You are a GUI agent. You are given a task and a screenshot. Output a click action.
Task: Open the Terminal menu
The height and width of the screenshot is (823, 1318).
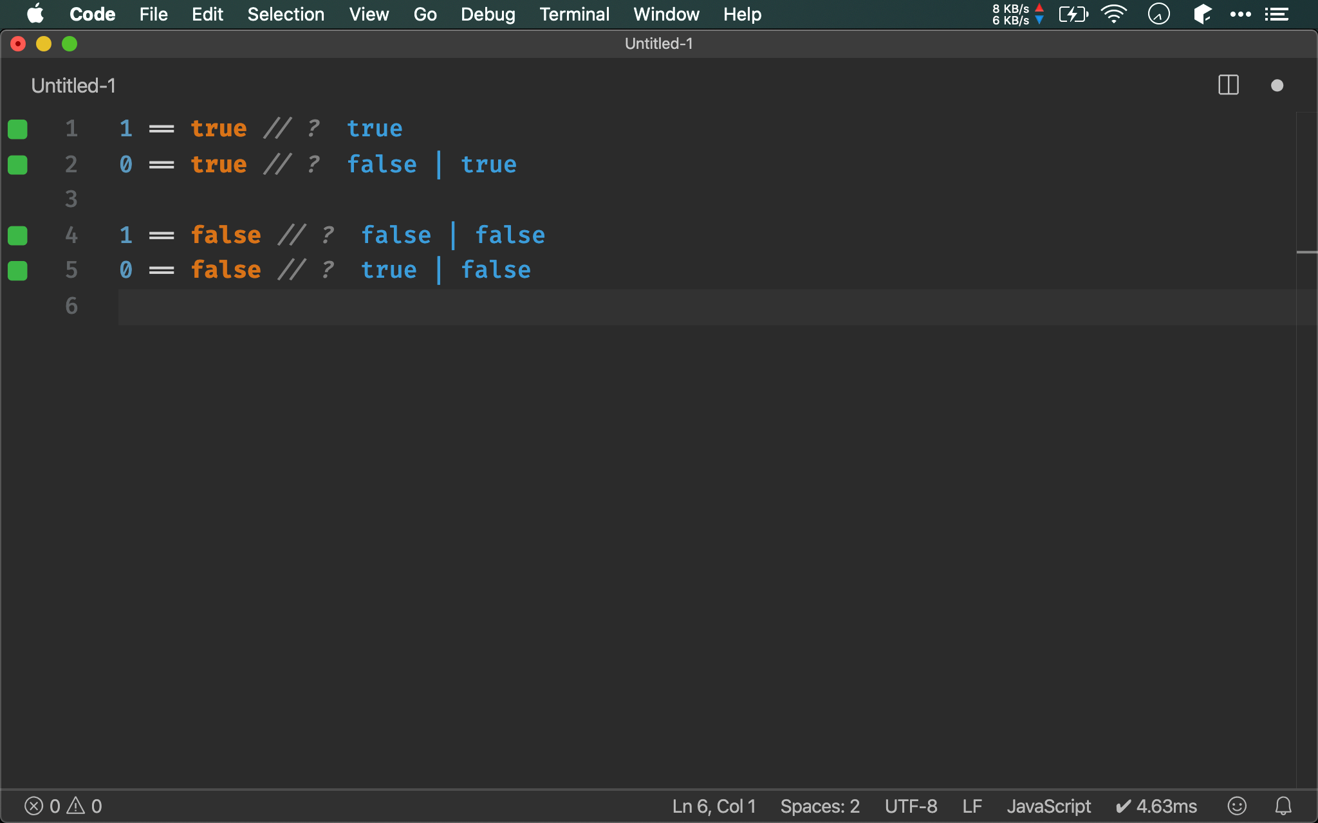(574, 14)
